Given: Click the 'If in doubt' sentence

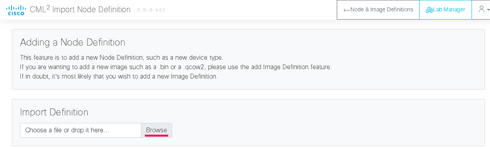Looking at the screenshot, I should click(x=119, y=76).
